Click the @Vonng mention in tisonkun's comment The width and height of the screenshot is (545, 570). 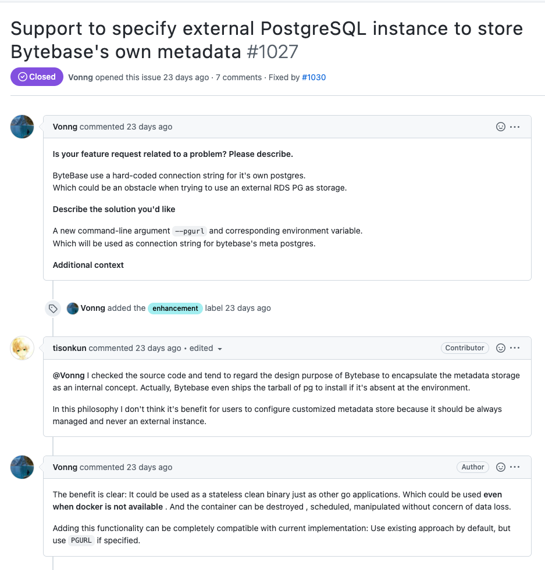point(68,375)
